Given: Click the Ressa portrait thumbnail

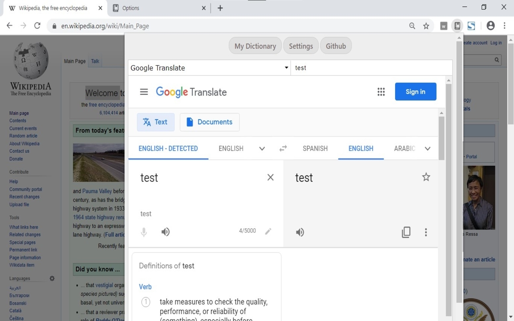Looking at the screenshot, I should coord(479,197).
